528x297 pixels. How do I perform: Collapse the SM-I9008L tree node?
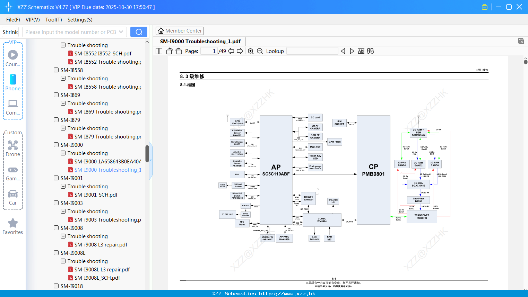click(x=56, y=253)
